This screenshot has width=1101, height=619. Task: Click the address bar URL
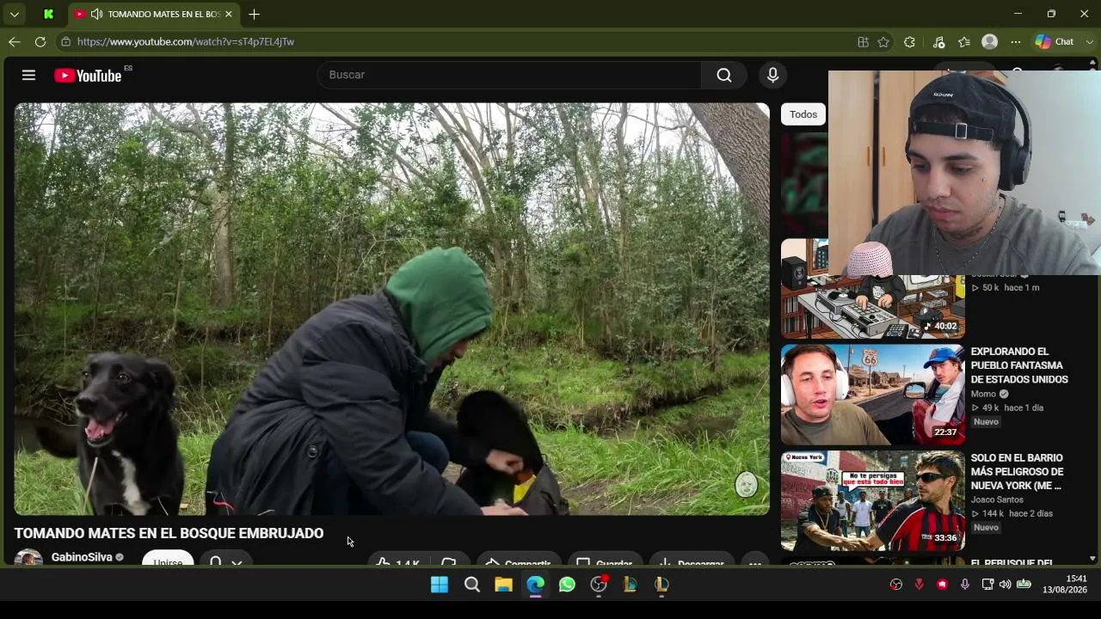tap(186, 41)
